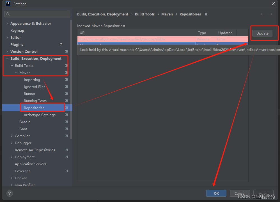Click project-level icon beside Maven
The width and height of the screenshot is (280, 202).
pyautogui.click(x=66, y=72)
